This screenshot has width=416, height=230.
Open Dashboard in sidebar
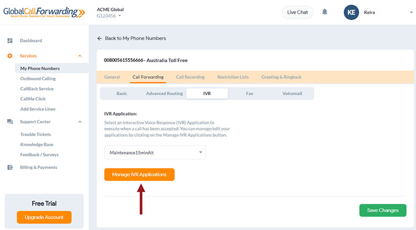click(31, 40)
